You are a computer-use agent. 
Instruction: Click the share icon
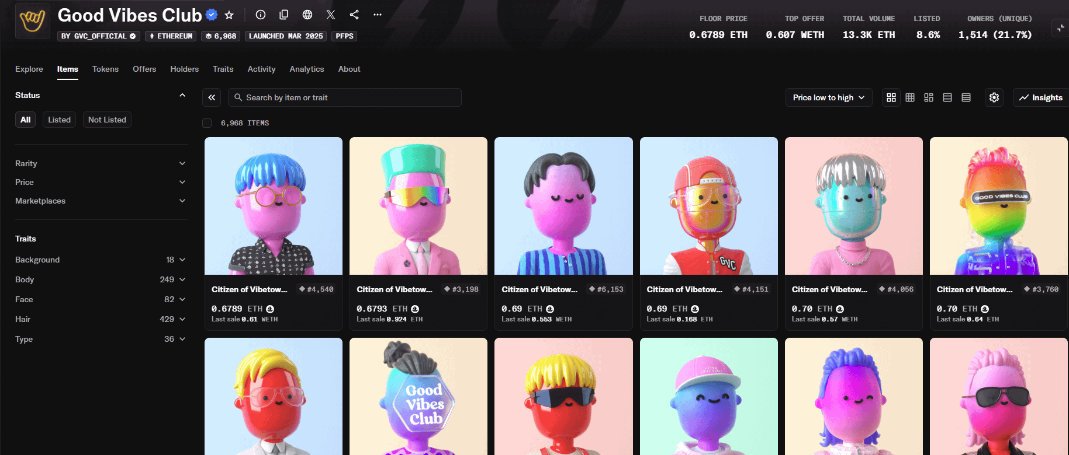coord(354,15)
